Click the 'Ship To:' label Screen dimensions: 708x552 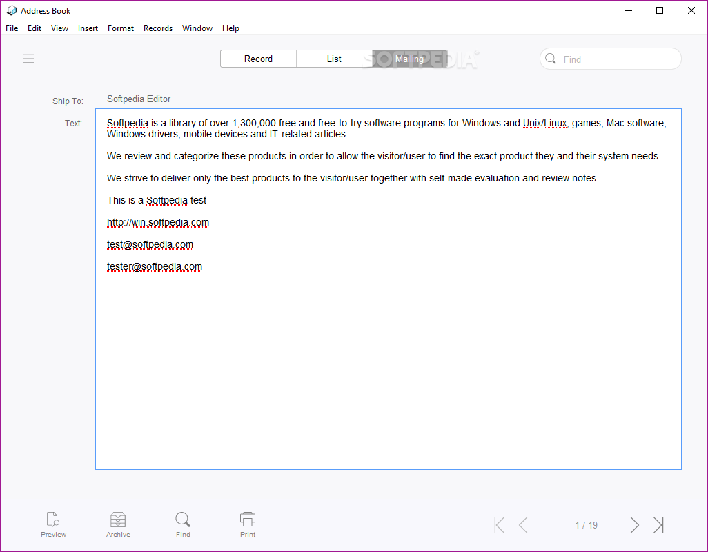[68, 101]
